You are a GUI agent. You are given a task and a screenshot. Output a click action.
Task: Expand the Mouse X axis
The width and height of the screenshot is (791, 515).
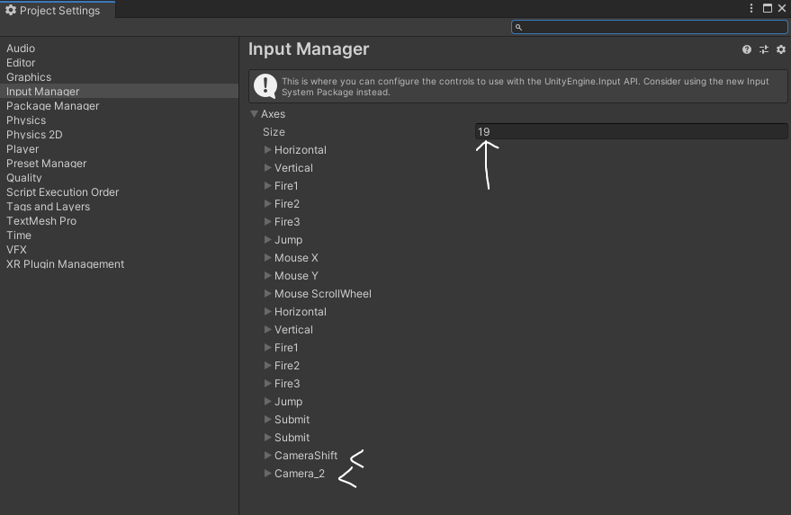(x=268, y=257)
